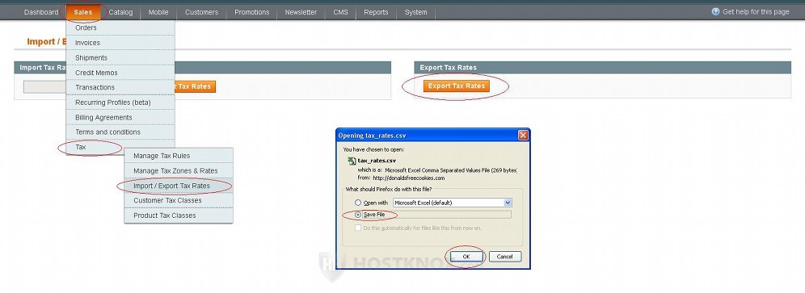
Task: Select Shipments from Sales menu
Action: tap(120, 57)
